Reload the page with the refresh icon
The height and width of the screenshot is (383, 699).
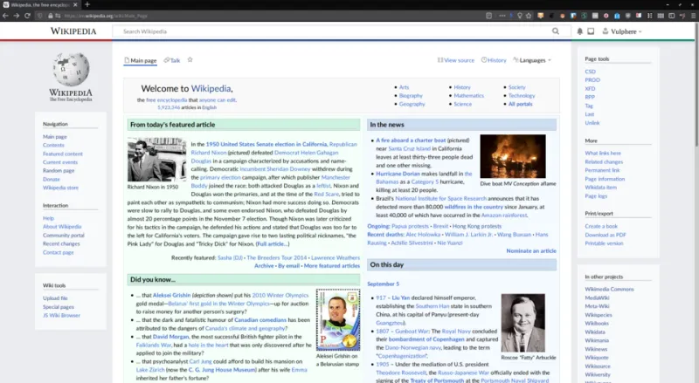[27, 16]
